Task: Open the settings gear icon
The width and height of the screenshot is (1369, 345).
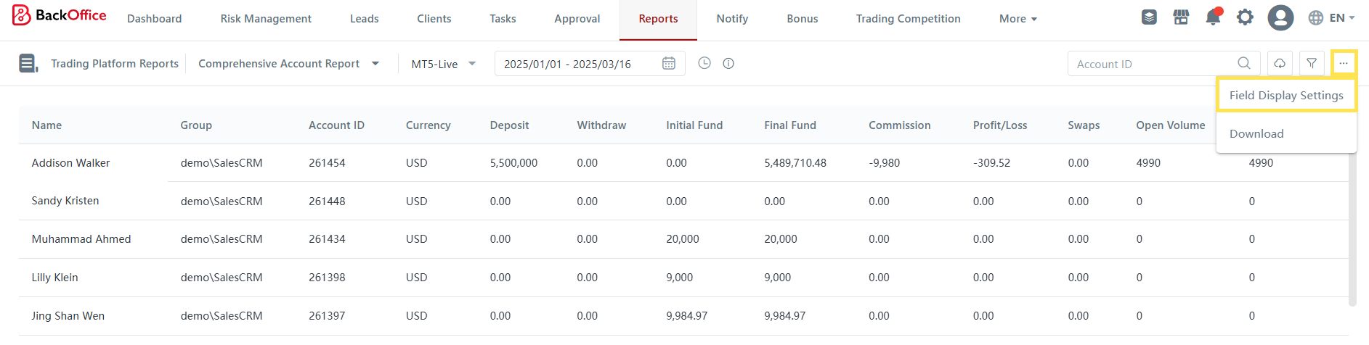Action: pos(1245,17)
